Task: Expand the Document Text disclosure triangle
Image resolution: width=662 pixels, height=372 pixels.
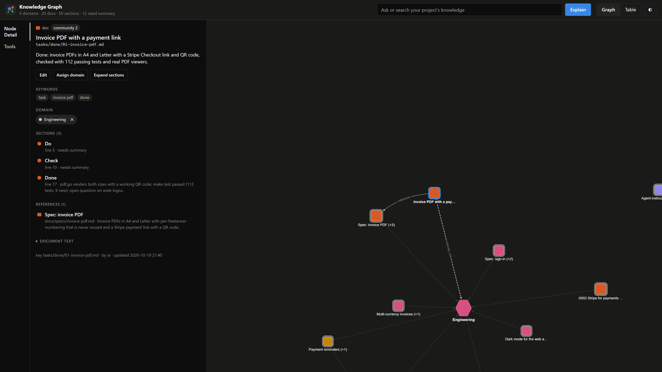Action: pyautogui.click(x=37, y=241)
